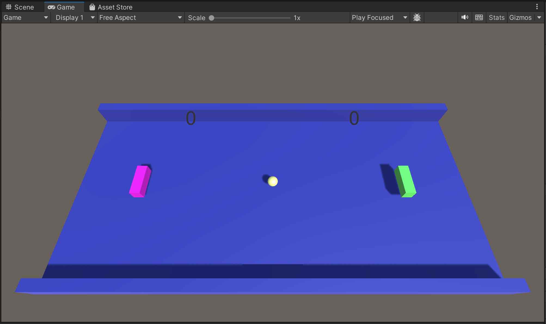Click the green right paddle

407,181
